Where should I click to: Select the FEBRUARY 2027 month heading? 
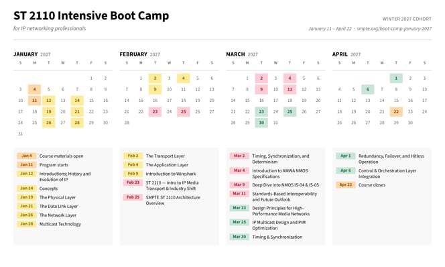(139, 54)
